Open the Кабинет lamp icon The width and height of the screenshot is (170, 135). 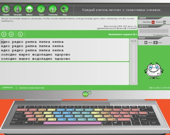(29, 9)
